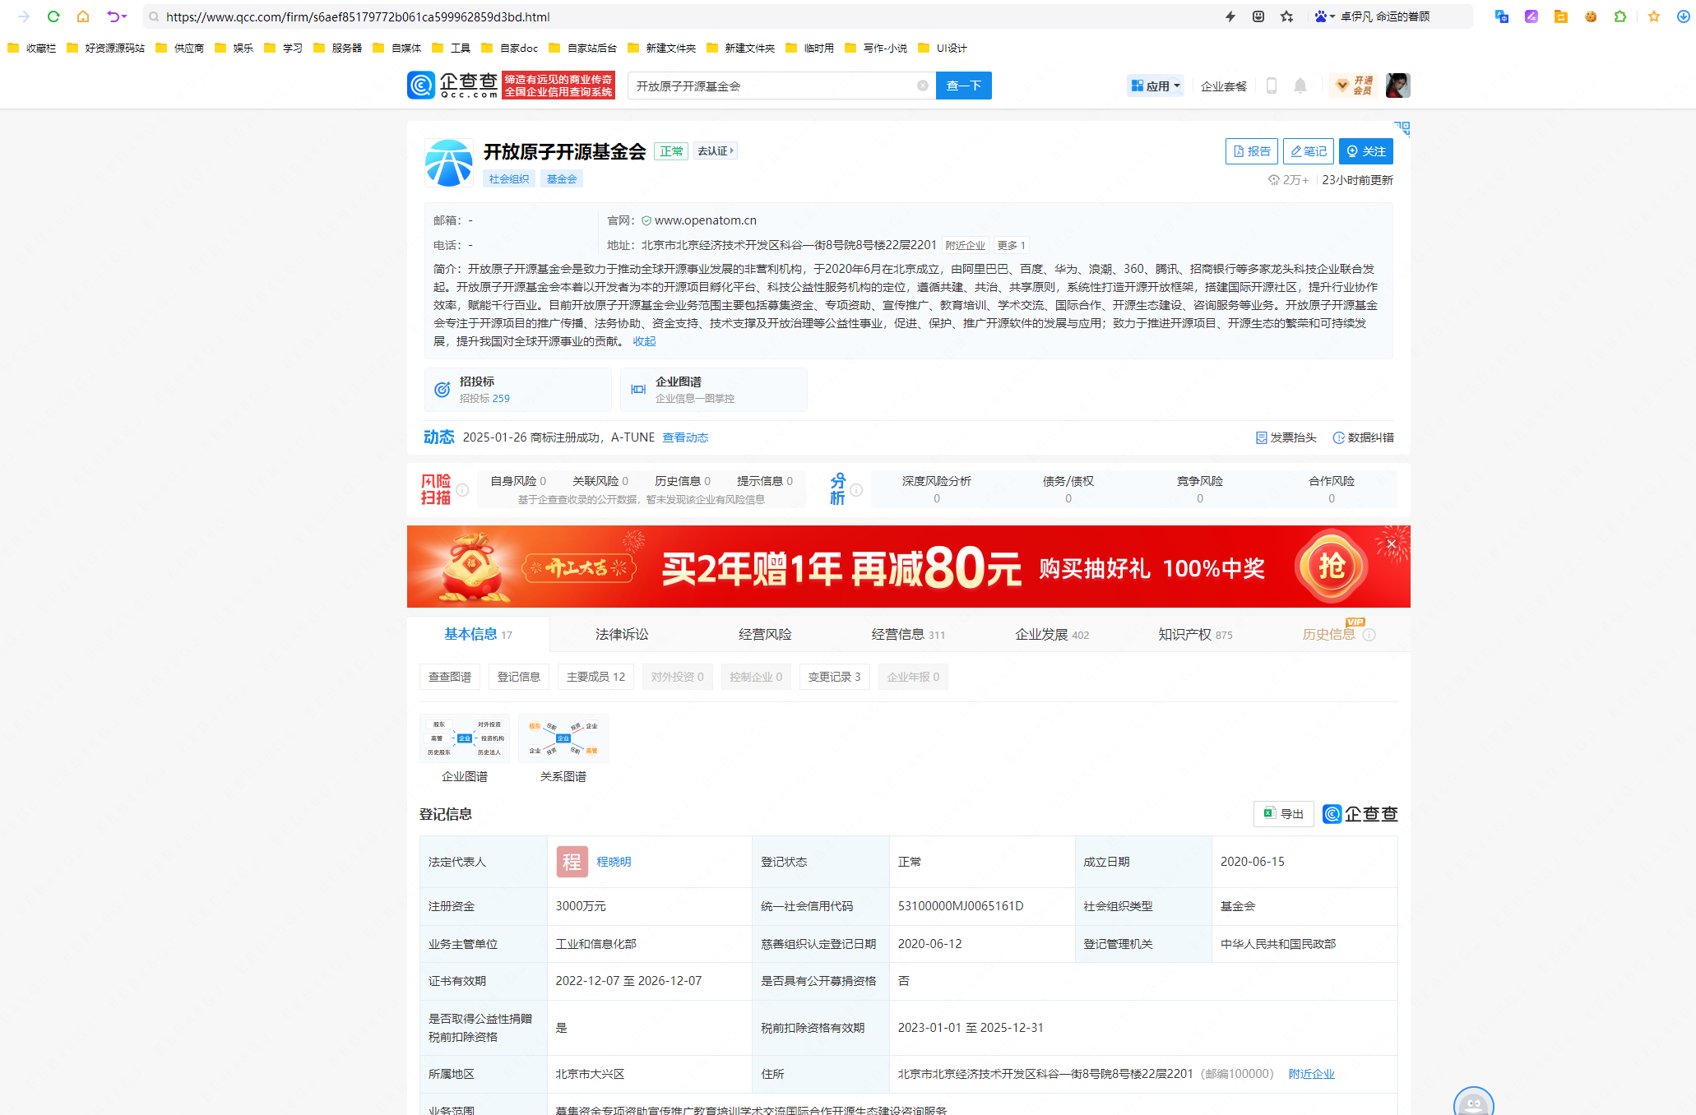Expand the 去认证 certification tag

click(x=716, y=150)
